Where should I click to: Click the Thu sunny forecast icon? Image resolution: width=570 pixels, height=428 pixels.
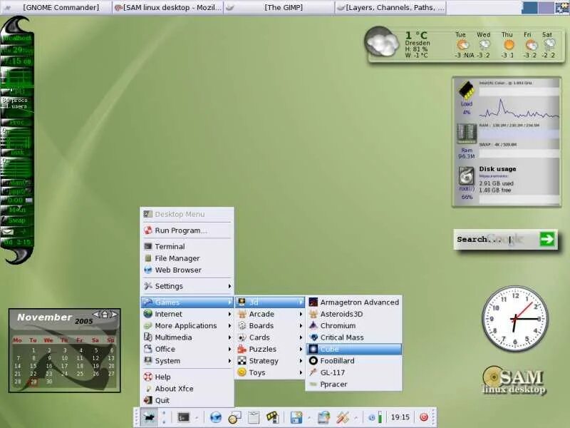pos(509,45)
